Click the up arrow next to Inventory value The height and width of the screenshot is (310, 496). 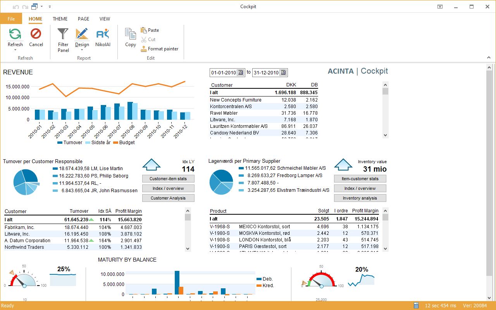coord(343,164)
